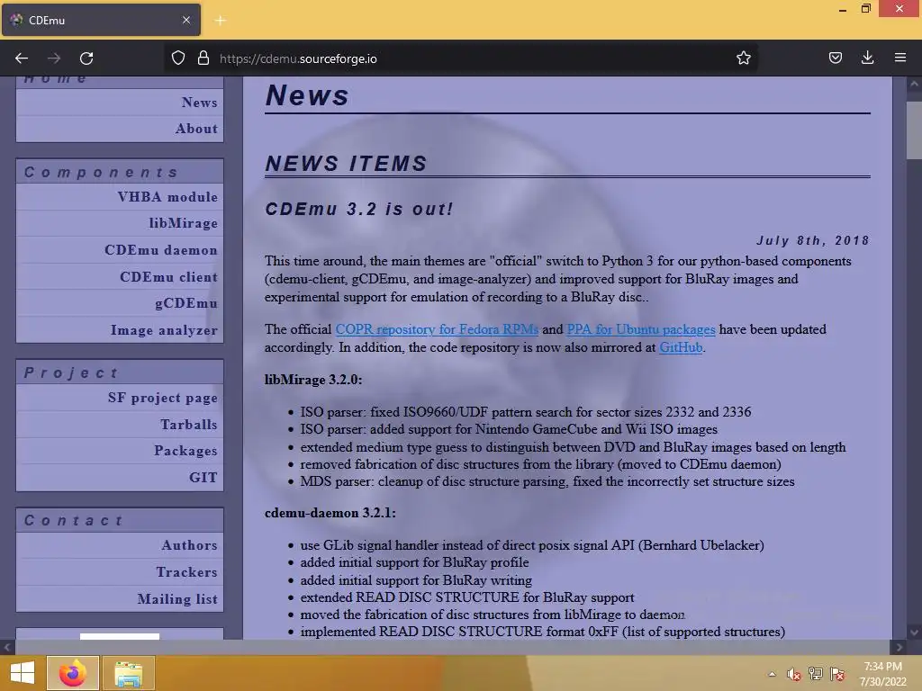Open CDEmu client page

pos(168,277)
